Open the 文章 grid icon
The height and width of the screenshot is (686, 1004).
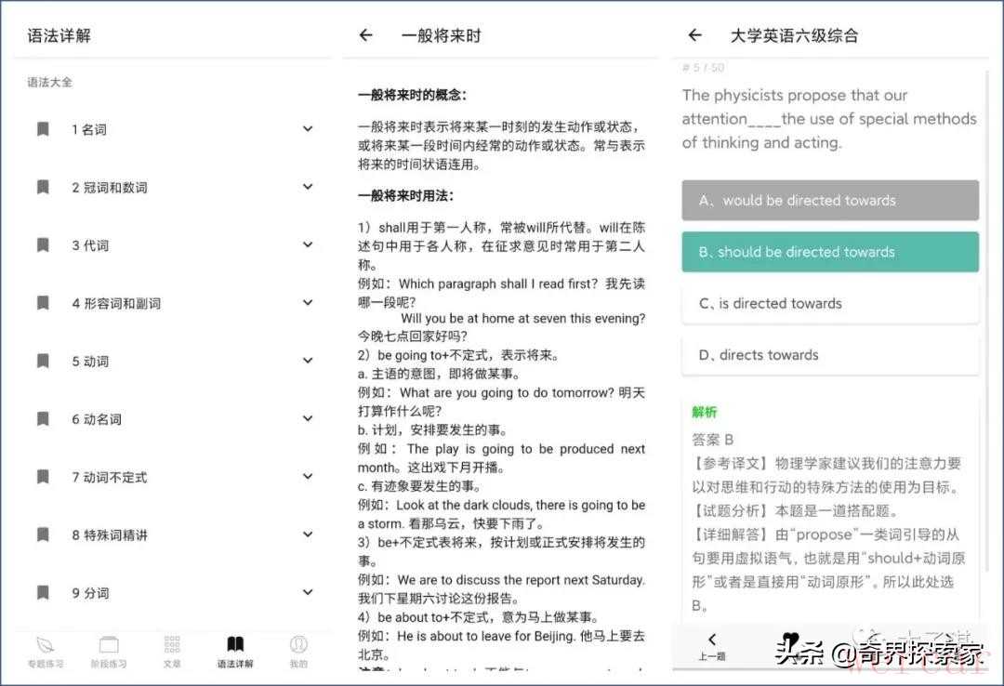click(x=172, y=644)
